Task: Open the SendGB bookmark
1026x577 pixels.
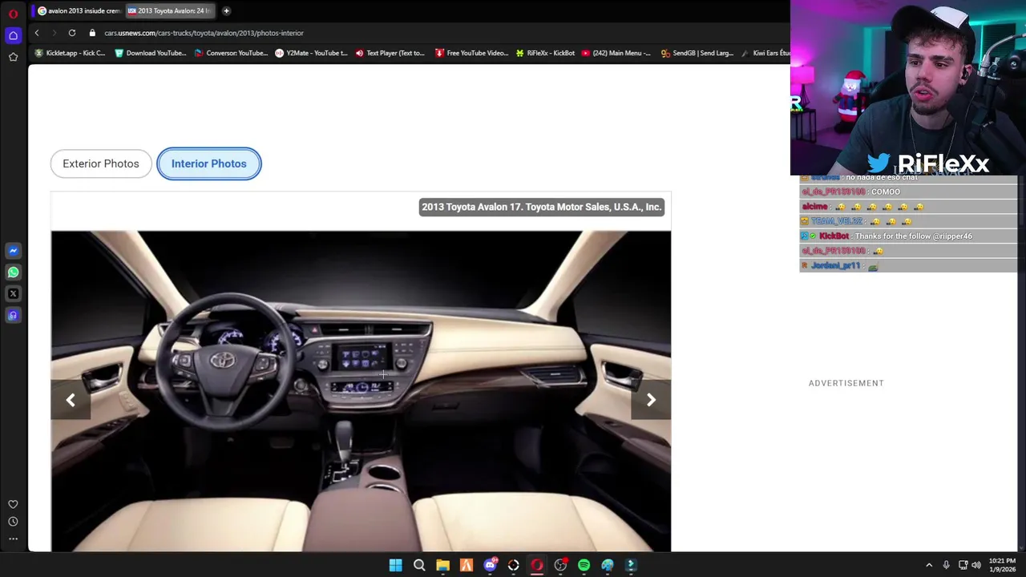Action: click(697, 53)
